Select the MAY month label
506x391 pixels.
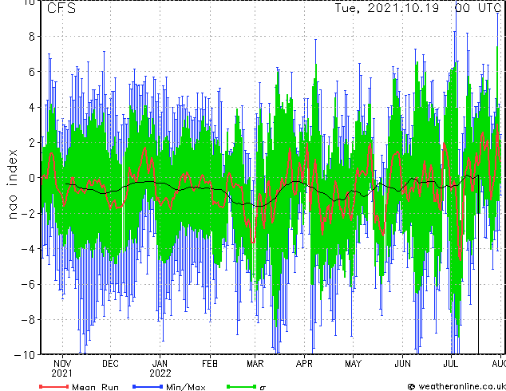[x=353, y=362]
